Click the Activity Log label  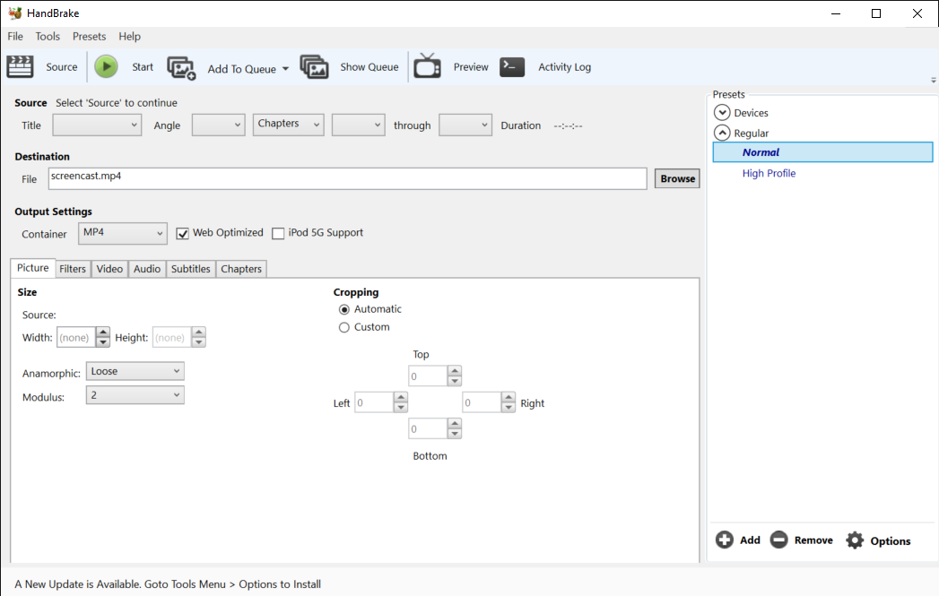pyautogui.click(x=565, y=67)
